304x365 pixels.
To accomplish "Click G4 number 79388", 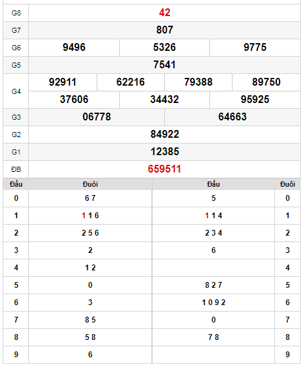I will pos(198,82).
